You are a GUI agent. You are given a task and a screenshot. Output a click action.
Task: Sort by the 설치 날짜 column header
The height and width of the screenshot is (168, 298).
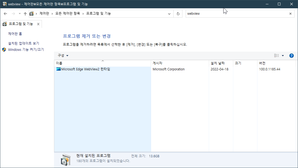pyautogui.click(x=221, y=63)
